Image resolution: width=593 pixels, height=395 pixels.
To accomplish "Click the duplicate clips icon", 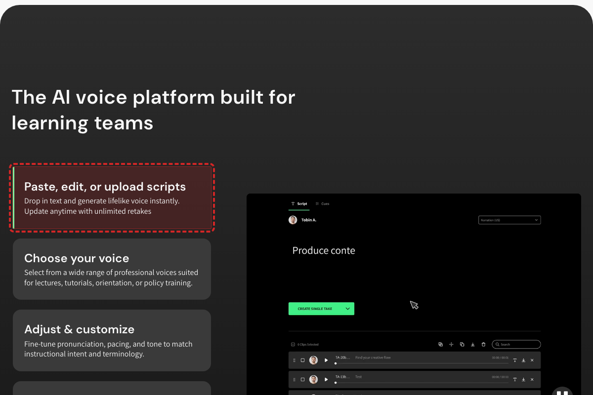I will tap(462, 345).
